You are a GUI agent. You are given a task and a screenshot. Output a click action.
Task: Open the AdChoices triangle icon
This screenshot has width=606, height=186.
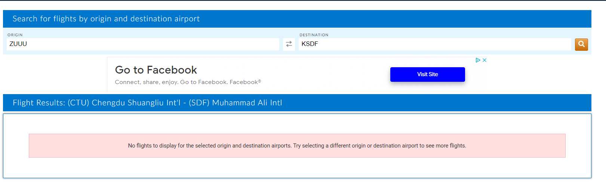pyautogui.click(x=478, y=60)
